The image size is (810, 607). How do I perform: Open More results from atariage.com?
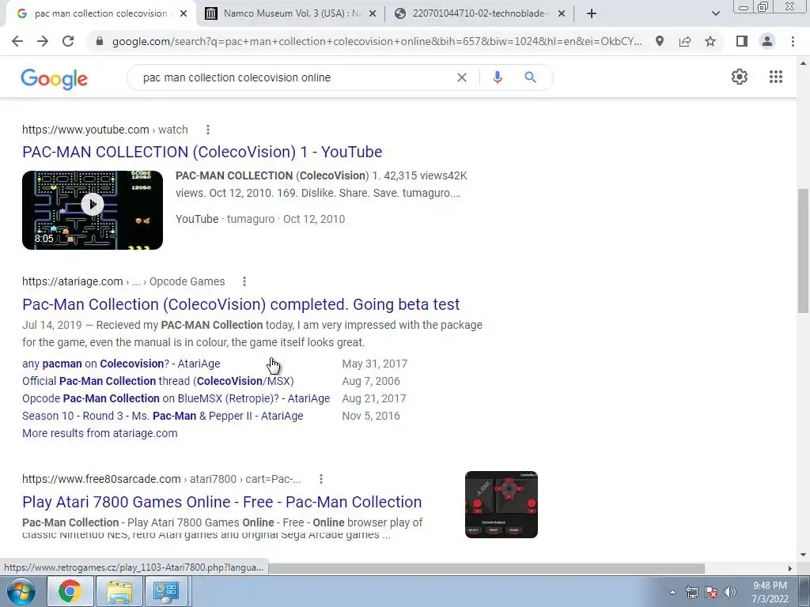[100, 433]
